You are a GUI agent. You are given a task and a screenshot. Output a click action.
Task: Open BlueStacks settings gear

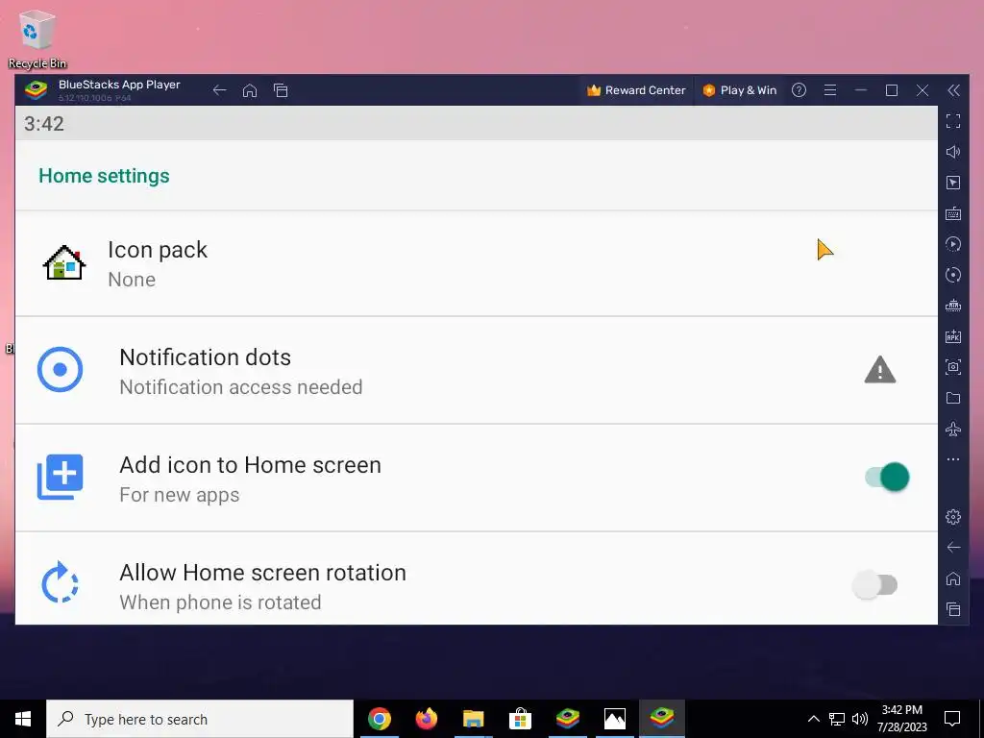[x=953, y=516]
